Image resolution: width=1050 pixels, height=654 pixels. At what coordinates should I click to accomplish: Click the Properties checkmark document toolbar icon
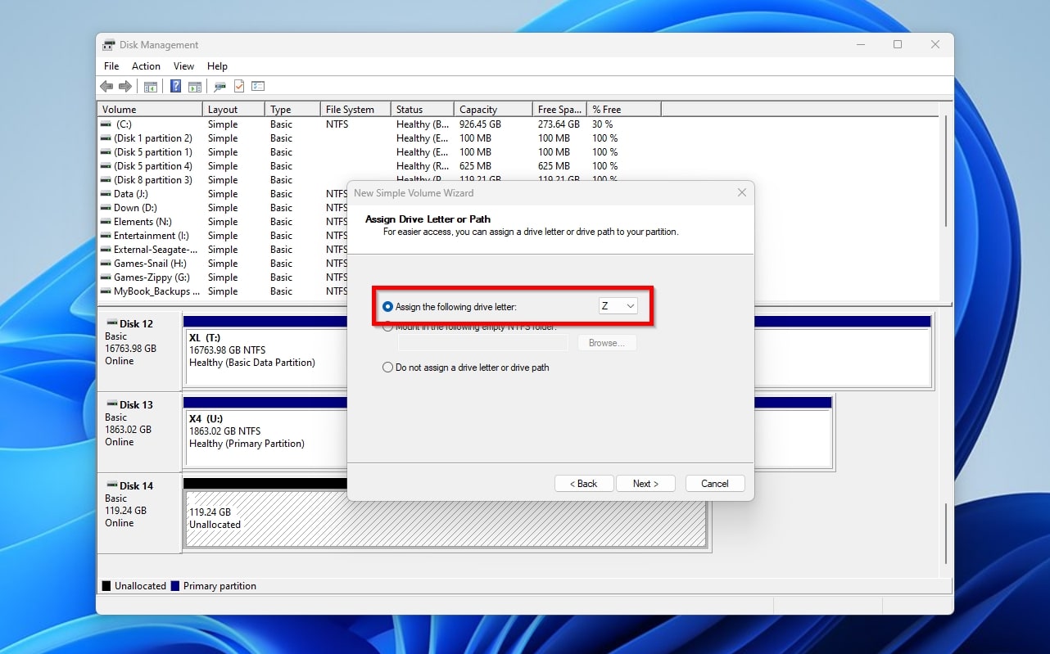pyautogui.click(x=239, y=86)
